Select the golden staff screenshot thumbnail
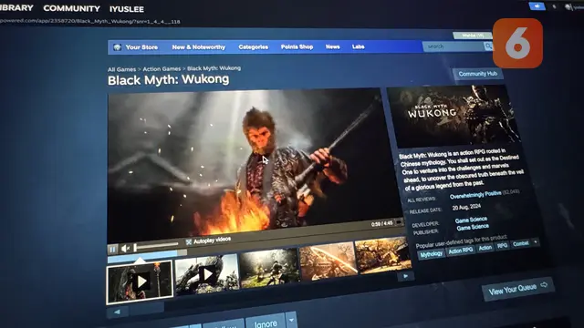584x328 pixels. [x=328, y=261]
